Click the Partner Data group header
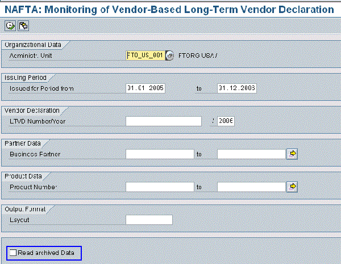This screenshot has height=264, width=341. click(x=23, y=143)
